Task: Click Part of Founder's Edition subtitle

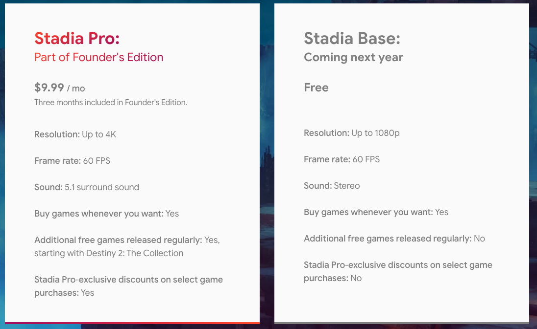Action: tap(98, 57)
